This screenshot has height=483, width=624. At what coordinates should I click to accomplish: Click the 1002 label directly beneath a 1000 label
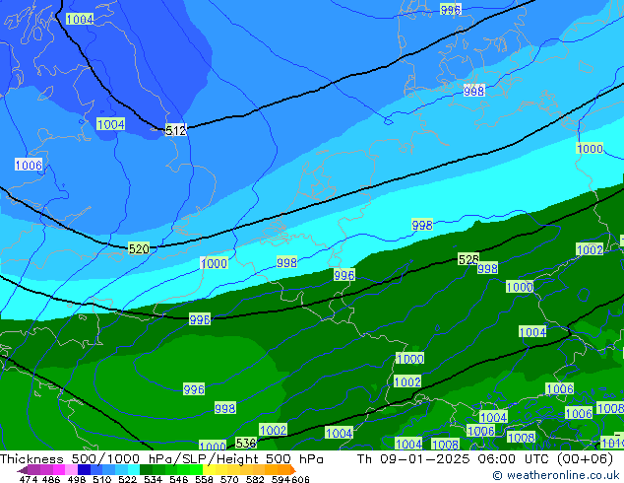(407, 381)
